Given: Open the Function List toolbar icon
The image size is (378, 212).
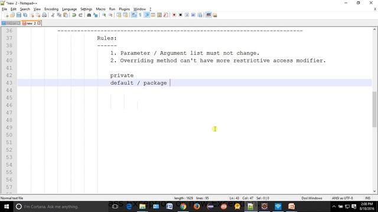Looking at the screenshot, I should click(x=165, y=15).
